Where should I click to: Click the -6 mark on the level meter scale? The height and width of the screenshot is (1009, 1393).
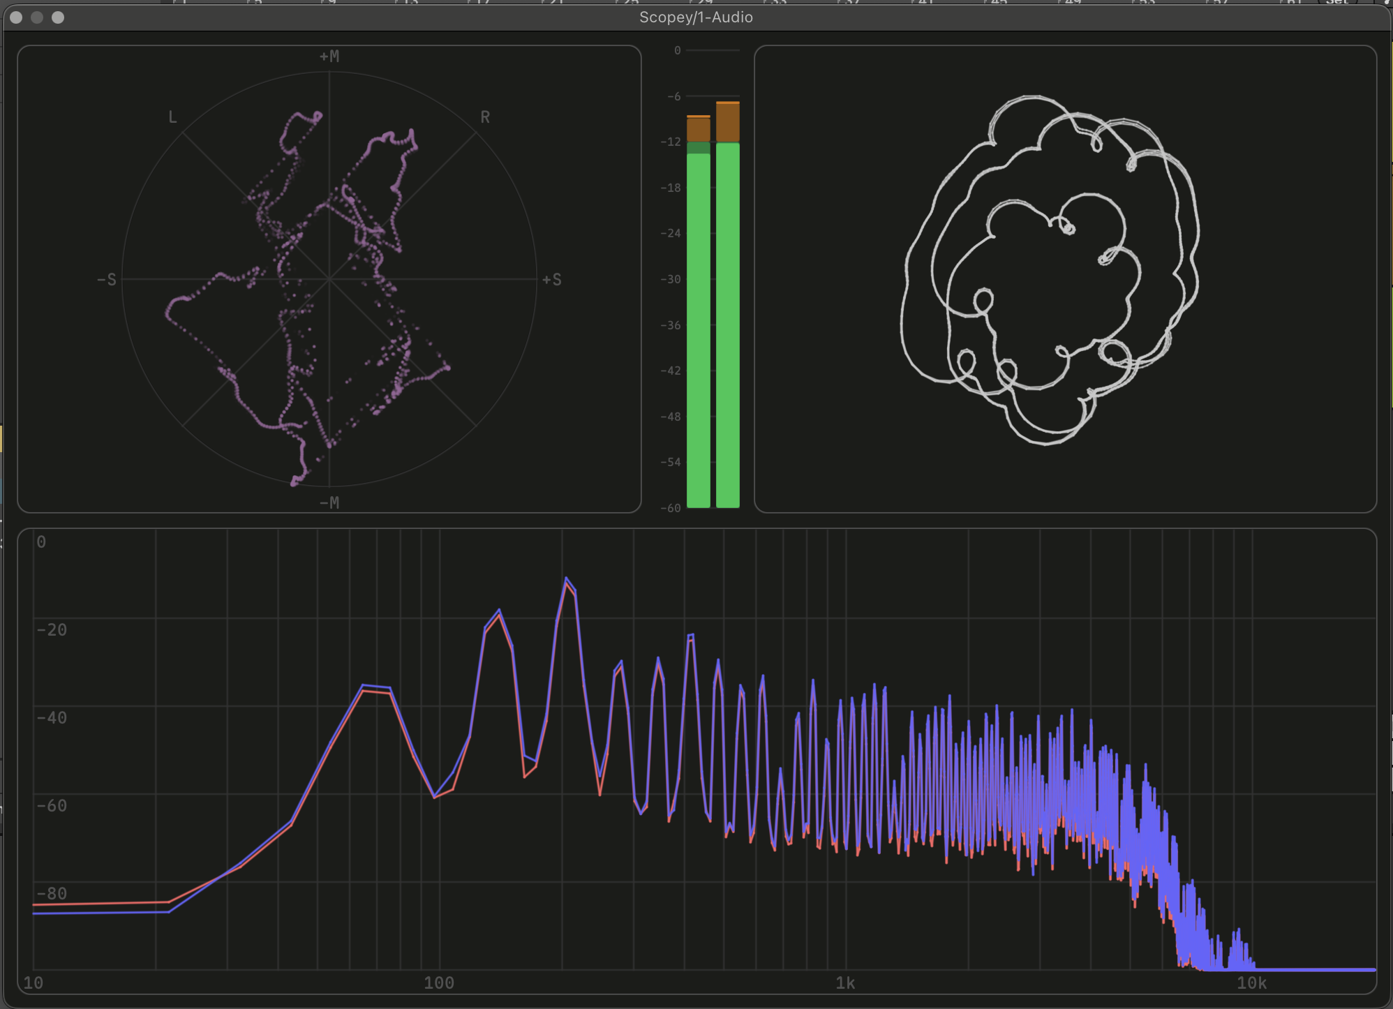coord(673,96)
